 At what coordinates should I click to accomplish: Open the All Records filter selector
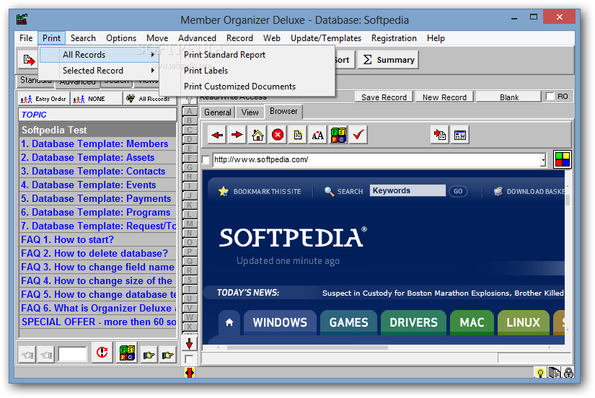150,99
